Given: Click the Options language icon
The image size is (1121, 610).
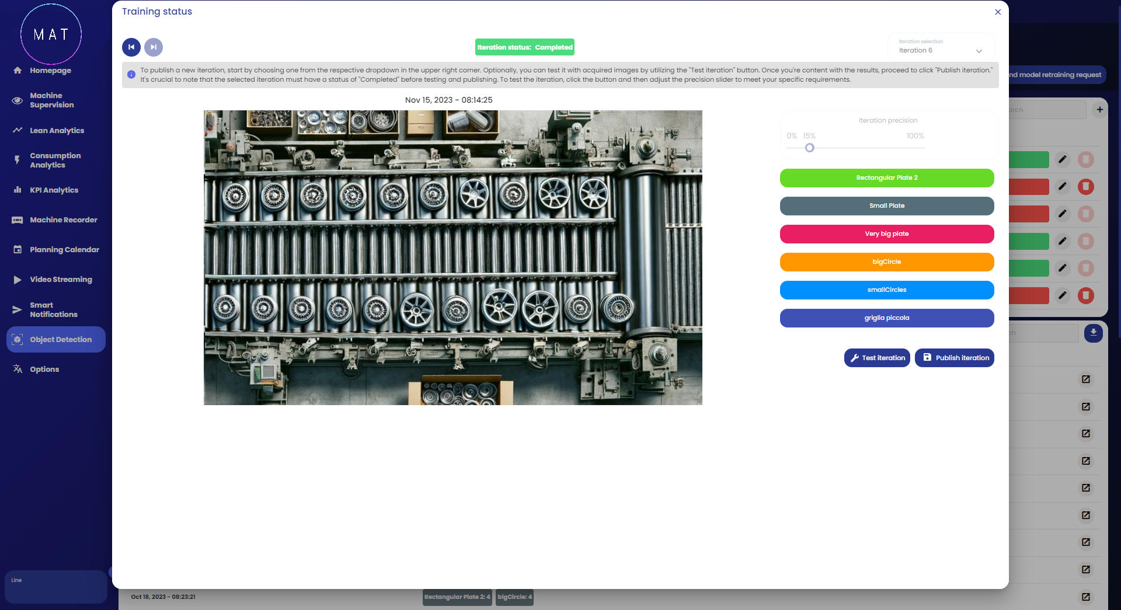Looking at the screenshot, I should click(18, 369).
